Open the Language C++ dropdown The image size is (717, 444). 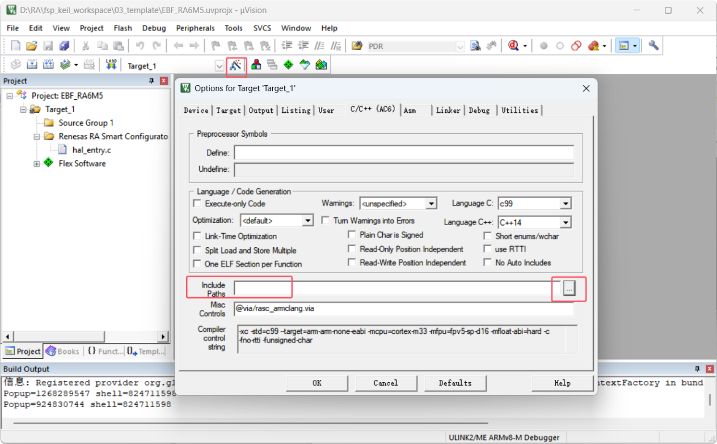tap(565, 222)
